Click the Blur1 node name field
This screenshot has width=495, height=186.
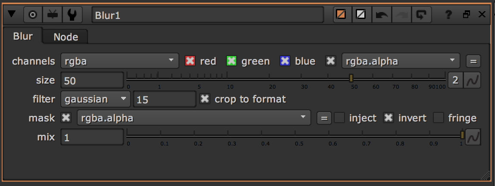207,15
